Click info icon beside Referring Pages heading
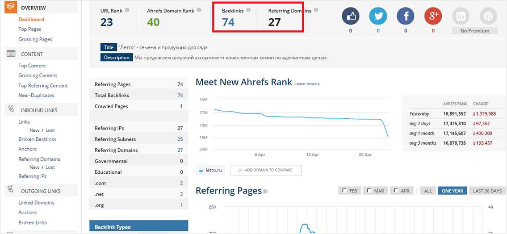This screenshot has width=507, height=234. (x=265, y=192)
